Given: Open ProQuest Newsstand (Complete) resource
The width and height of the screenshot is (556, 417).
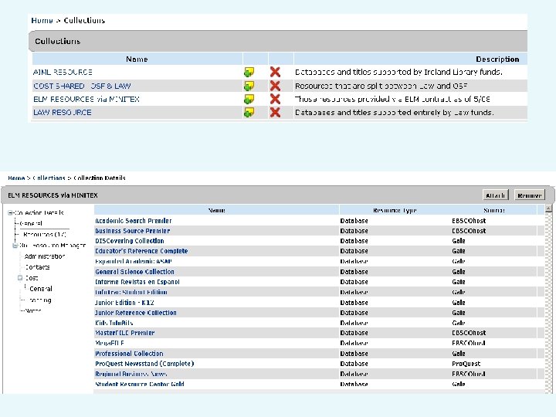Looking at the screenshot, I should click(x=144, y=364).
